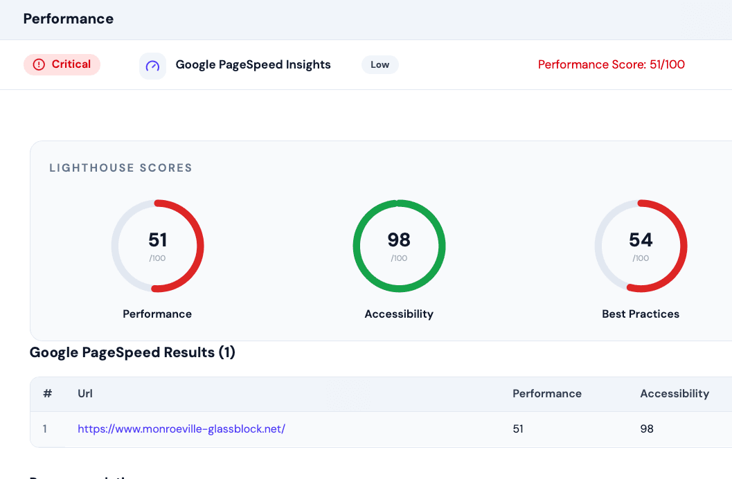The height and width of the screenshot is (479, 732).
Task: Click the row number 1 cell
Action: 45,428
